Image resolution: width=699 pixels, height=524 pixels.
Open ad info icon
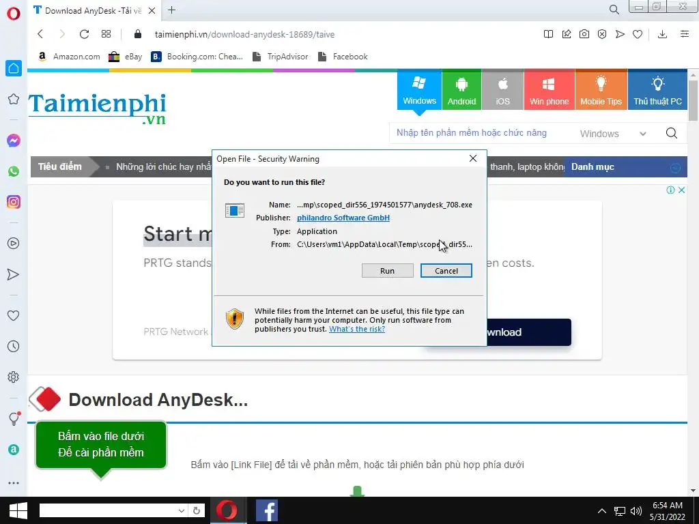pos(670,190)
